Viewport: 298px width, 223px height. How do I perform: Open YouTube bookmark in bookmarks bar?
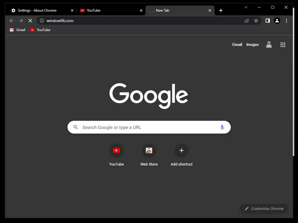40,30
